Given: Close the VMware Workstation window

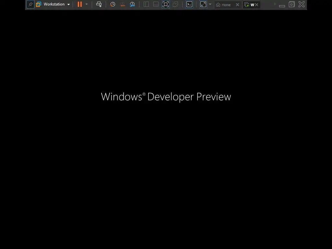Looking at the screenshot, I should pyautogui.click(x=302, y=4).
